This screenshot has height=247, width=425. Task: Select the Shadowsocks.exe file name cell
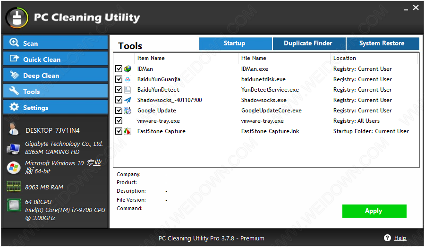tap(263, 100)
